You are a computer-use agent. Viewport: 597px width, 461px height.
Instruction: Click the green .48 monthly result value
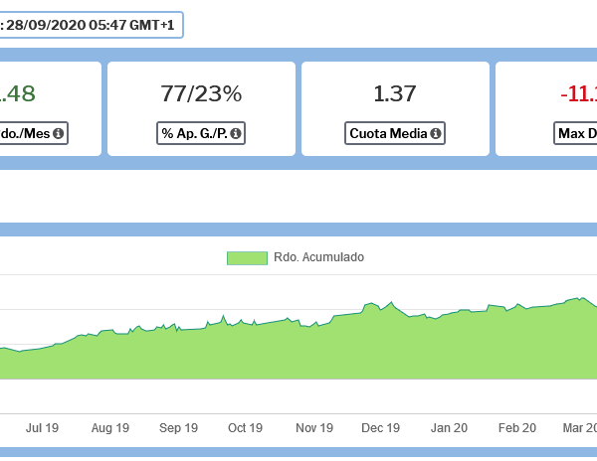tap(18, 93)
